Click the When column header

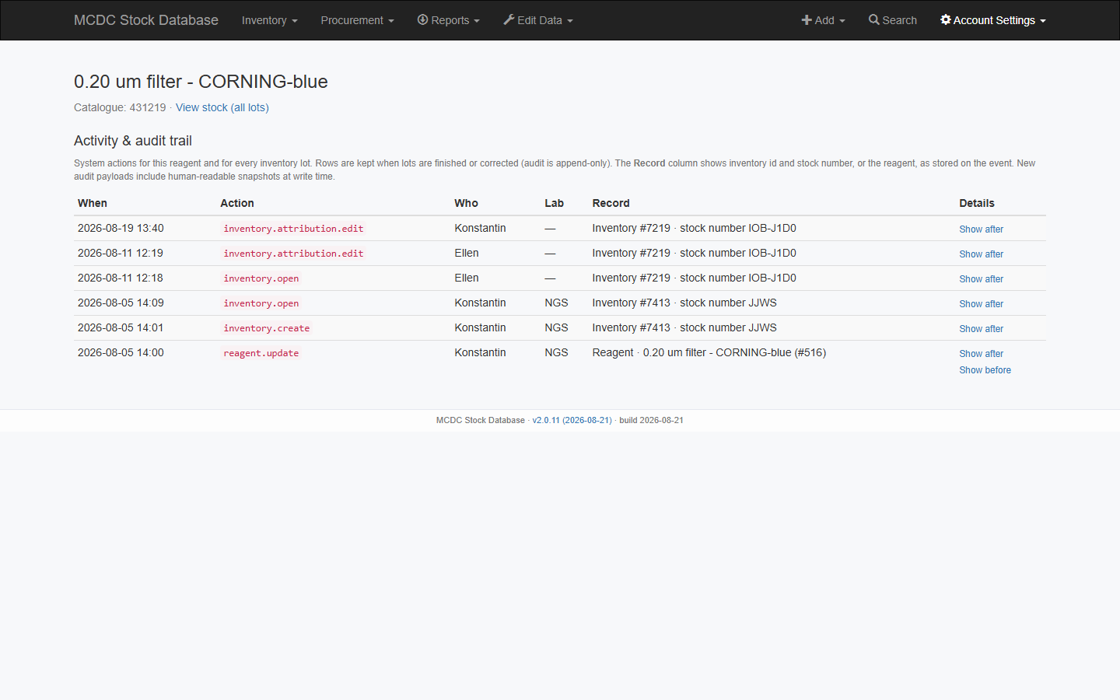(93, 203)
